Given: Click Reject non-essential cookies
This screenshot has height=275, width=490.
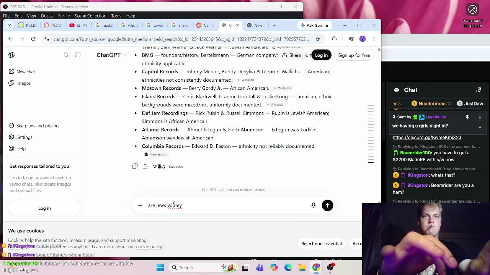Looking at the screenshot, I should coord(321,244).
